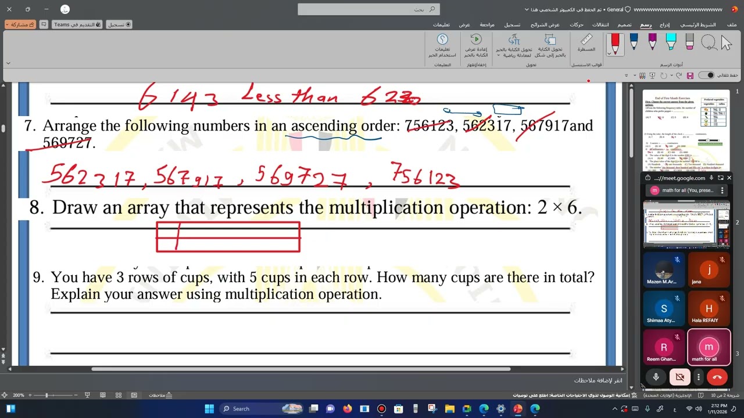Select the cyan highlighter tool
Screen dimensions: 744x418
[671, 42]
